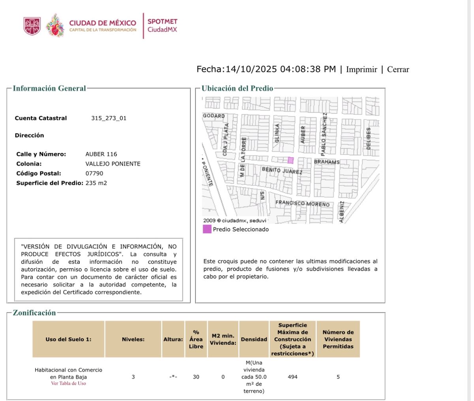The height and width of the screenshot is (401, 474).
Task: Click the CIUDAD DE MÉXICO title text
Action: [102, 23]
